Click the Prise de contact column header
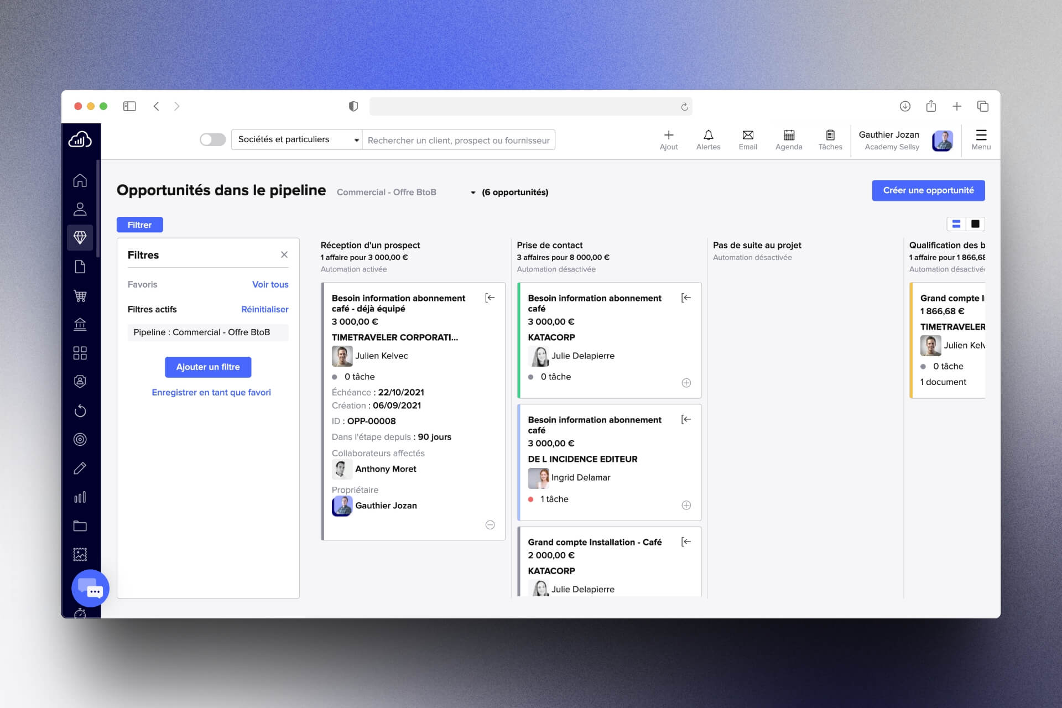Viewport: 1062px width, 708px height. [x=549, y=245]
